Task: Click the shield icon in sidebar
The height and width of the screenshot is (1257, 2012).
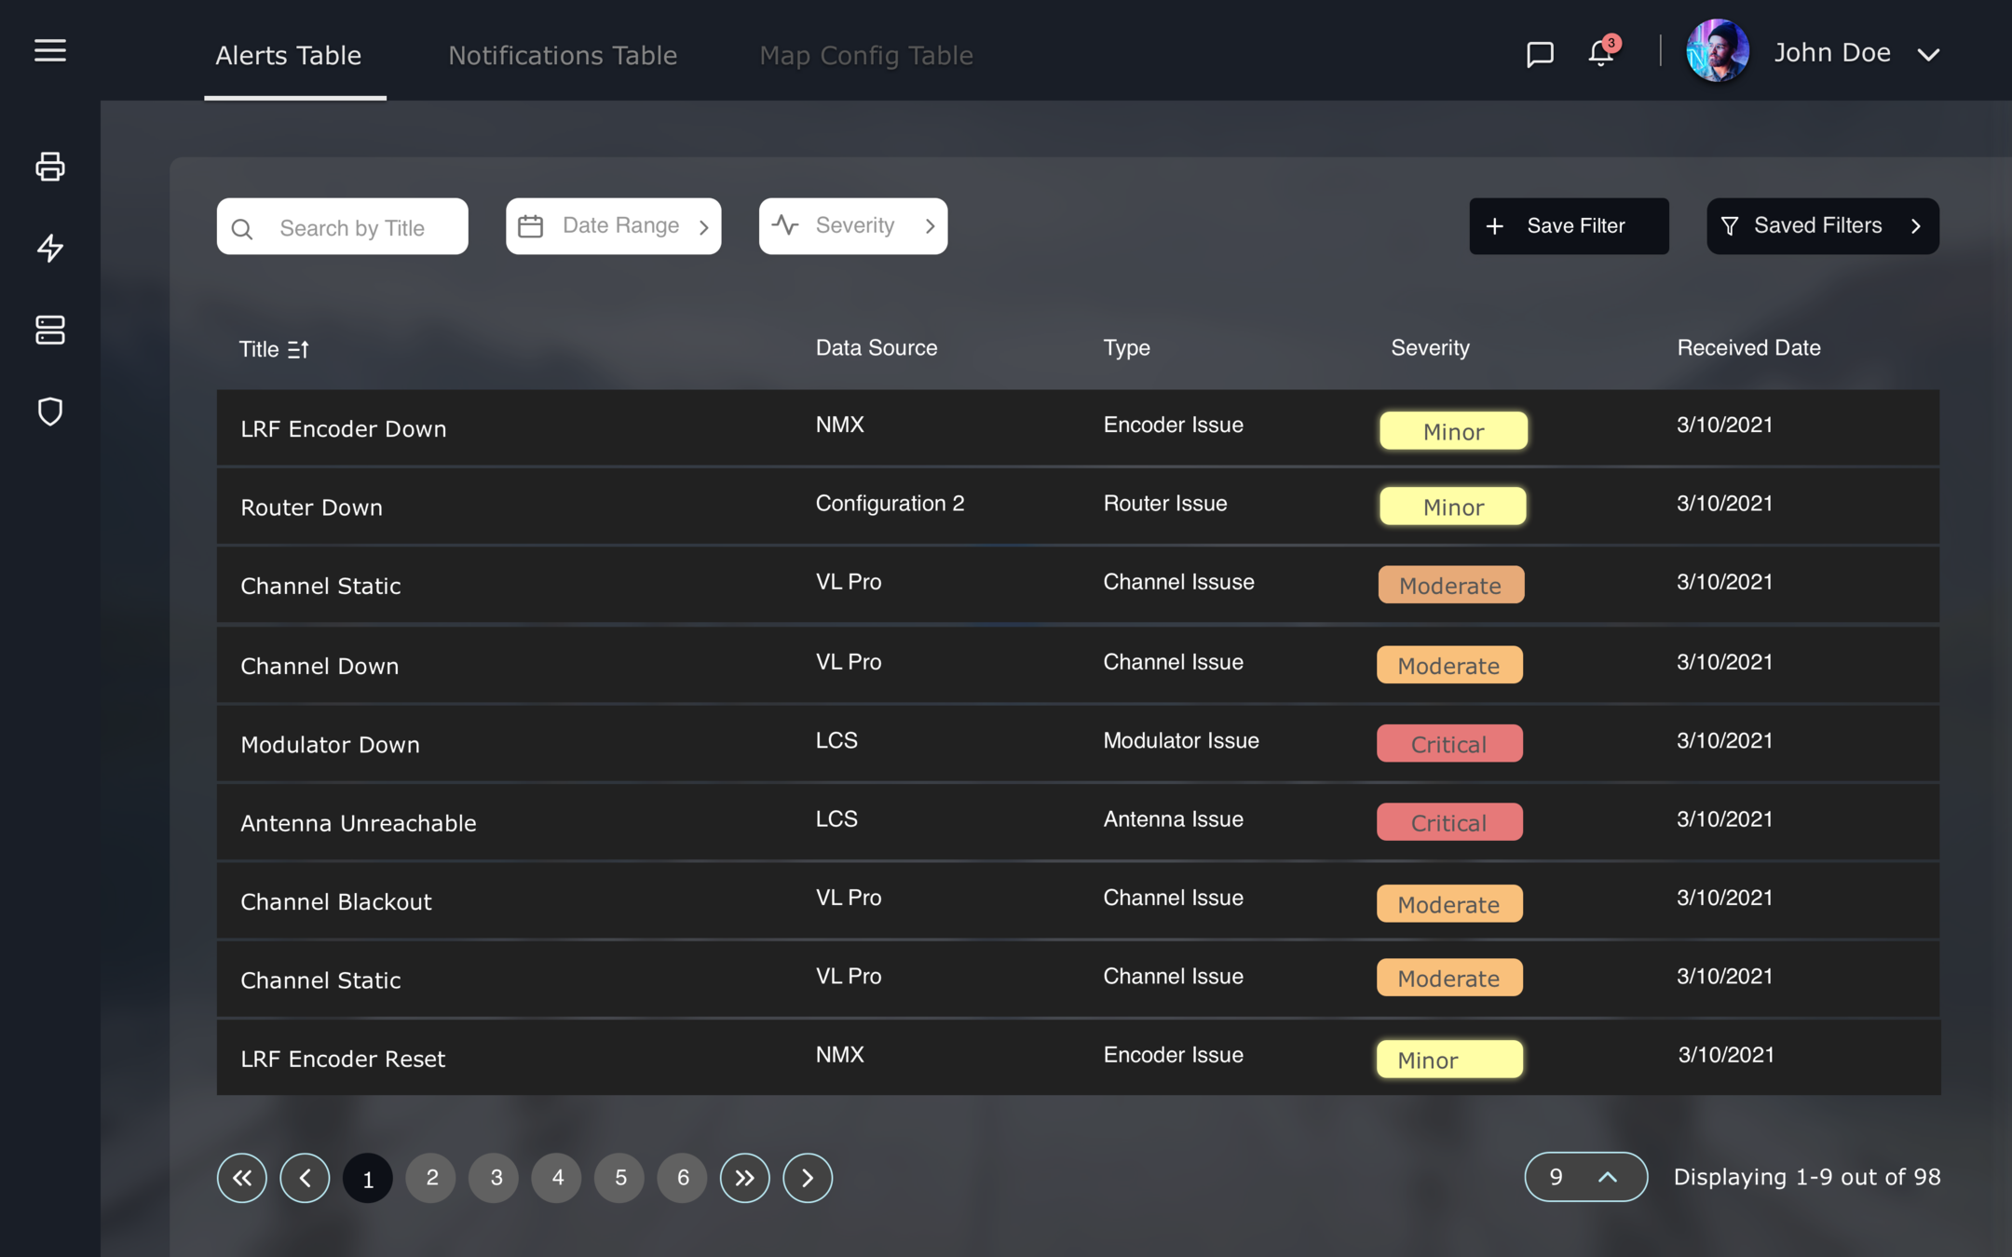Action: [x=50, y=412]
